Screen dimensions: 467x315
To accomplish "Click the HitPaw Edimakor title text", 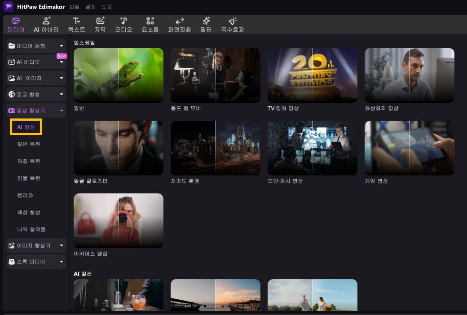I will (41, 7).
